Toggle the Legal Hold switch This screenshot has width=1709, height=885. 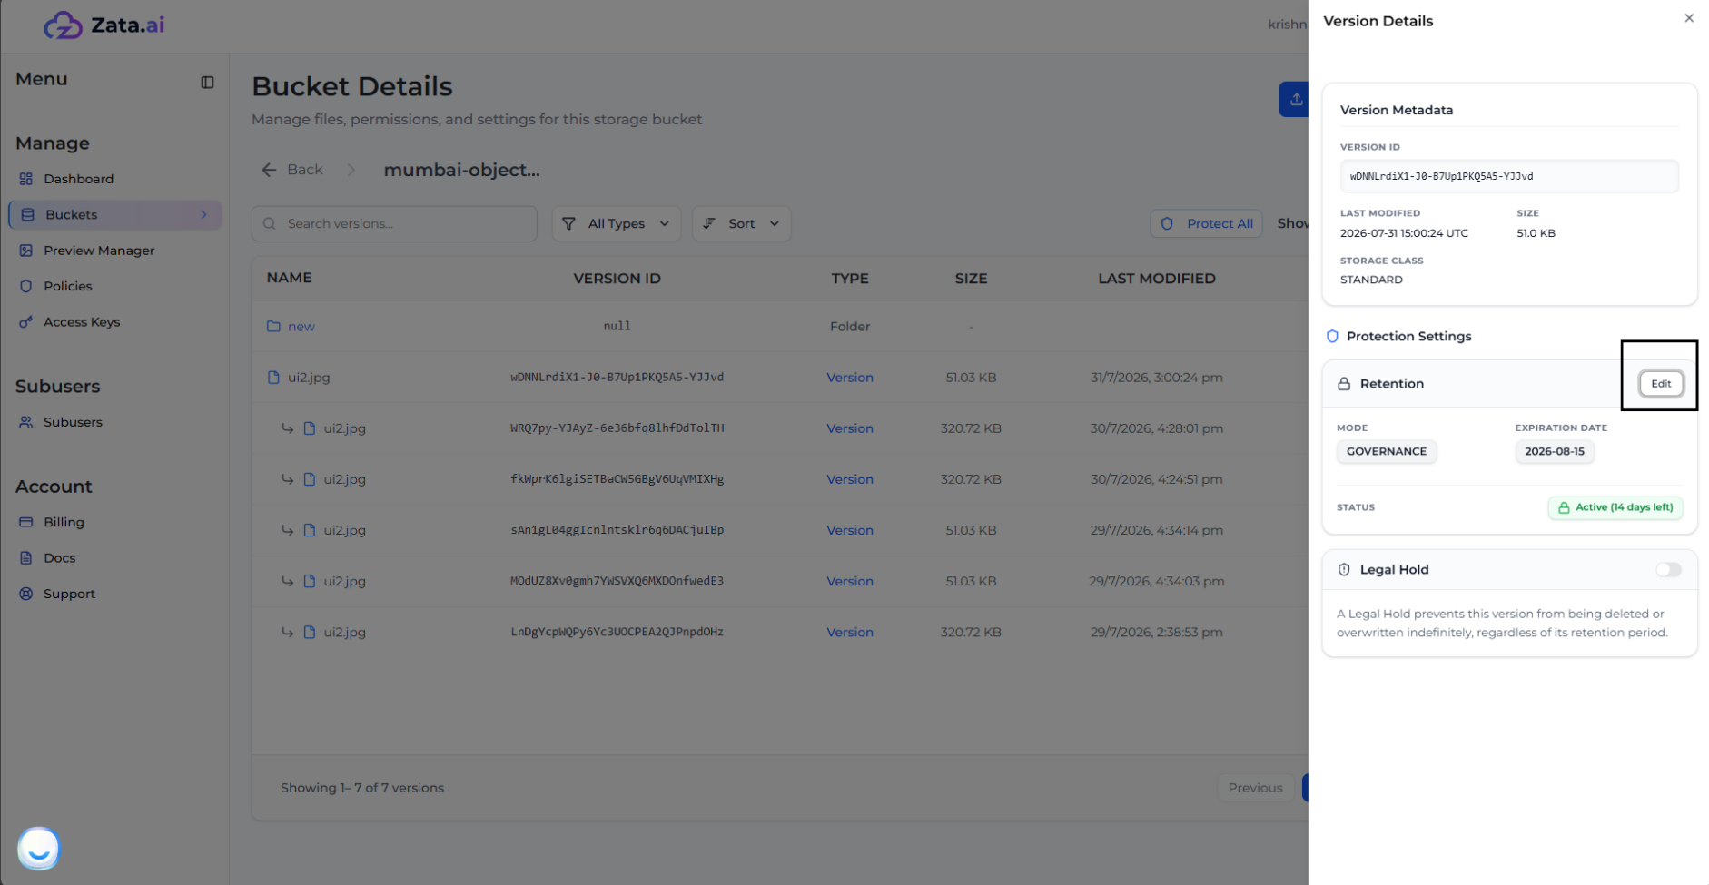coord(1668,570)
